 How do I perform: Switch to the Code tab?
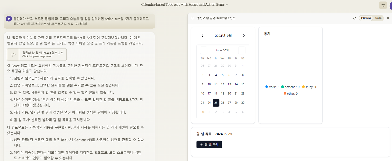tap(378, 18)
